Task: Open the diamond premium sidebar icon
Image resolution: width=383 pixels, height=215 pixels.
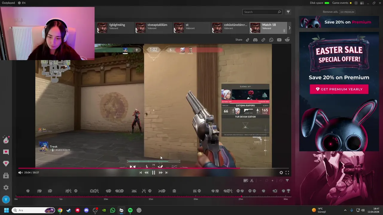Action: coord(6,163)
